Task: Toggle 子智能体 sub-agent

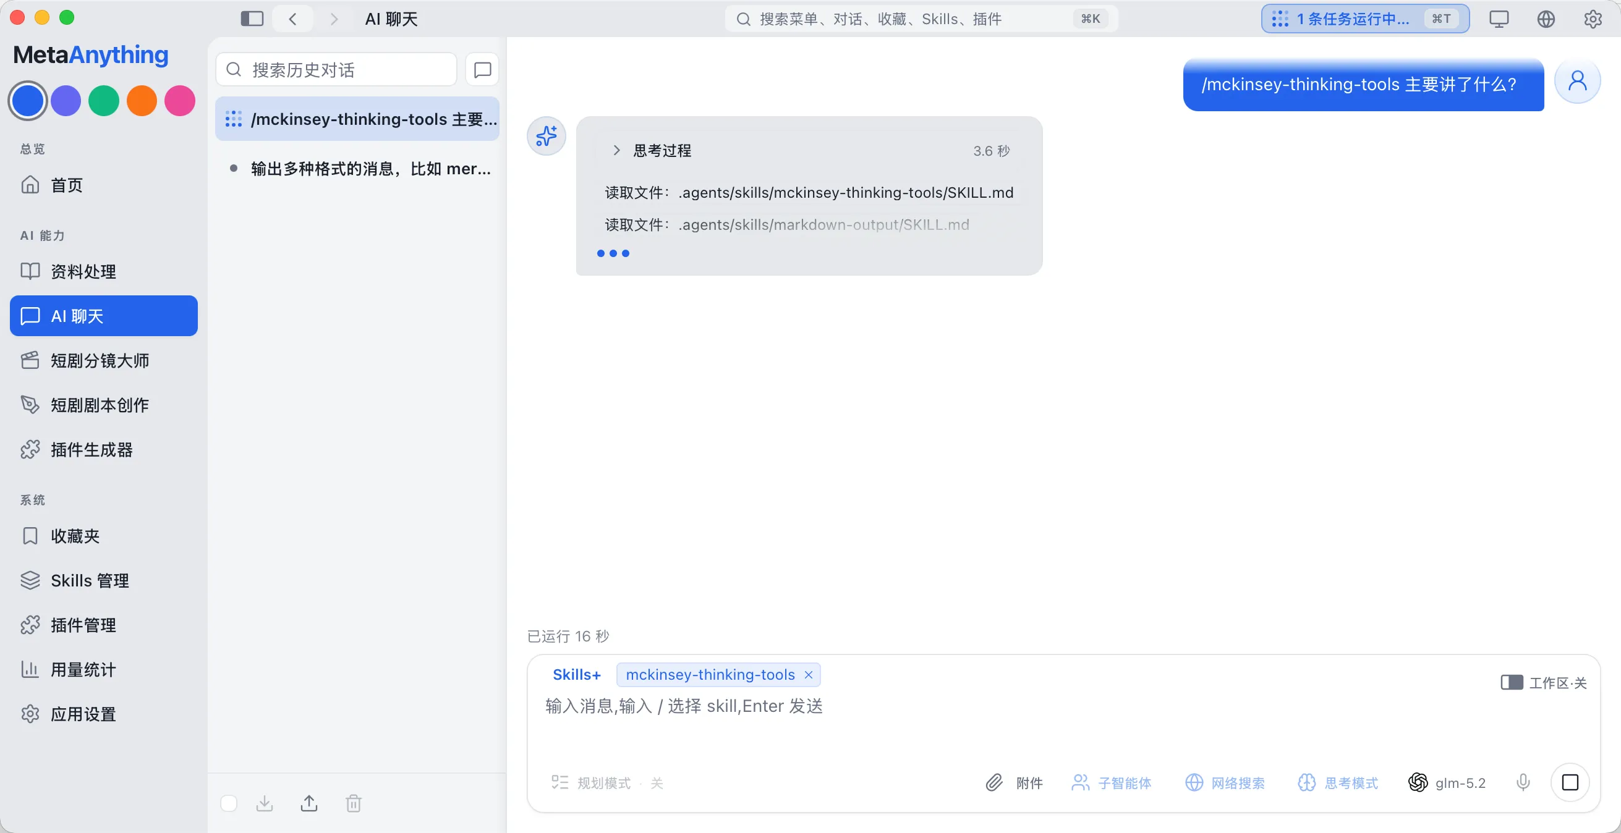Action: (x=1112, y=783)
